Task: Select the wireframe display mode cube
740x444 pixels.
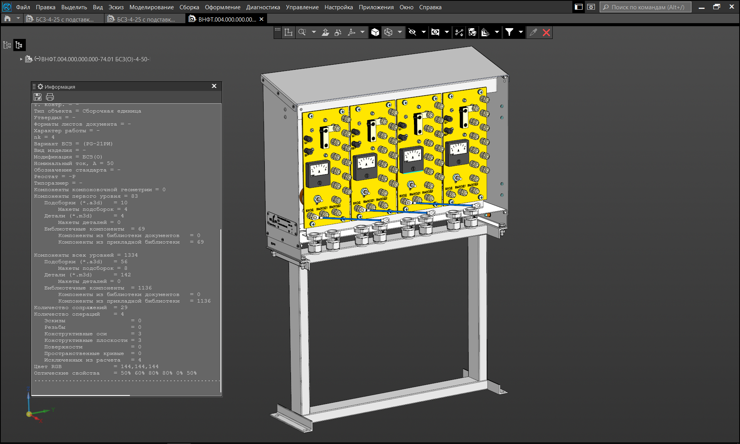Action: [388, 32]
